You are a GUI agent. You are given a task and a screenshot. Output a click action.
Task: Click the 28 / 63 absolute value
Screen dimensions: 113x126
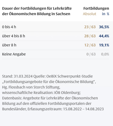[x=90, y=36]
